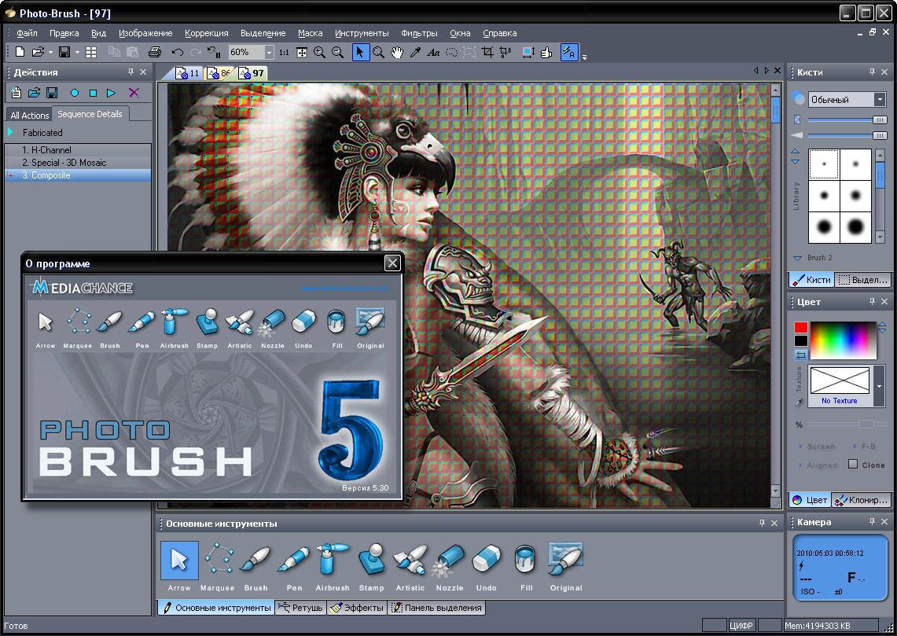
Task: Pin the Действия panel
Action: pos(131,72)
